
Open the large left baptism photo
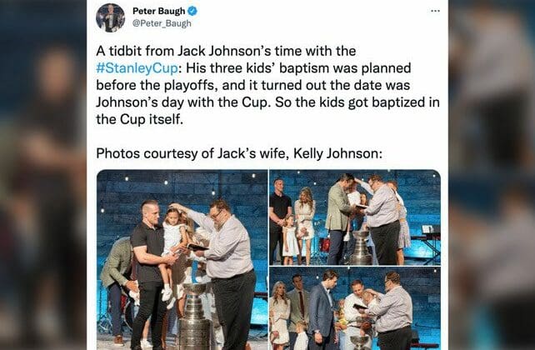coord(182,260)
